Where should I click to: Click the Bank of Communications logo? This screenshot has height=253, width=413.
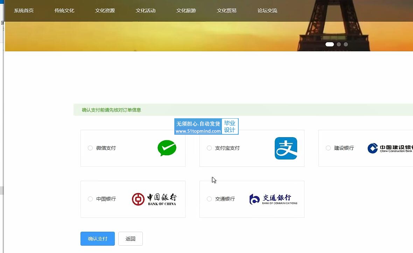click(273, 199)
